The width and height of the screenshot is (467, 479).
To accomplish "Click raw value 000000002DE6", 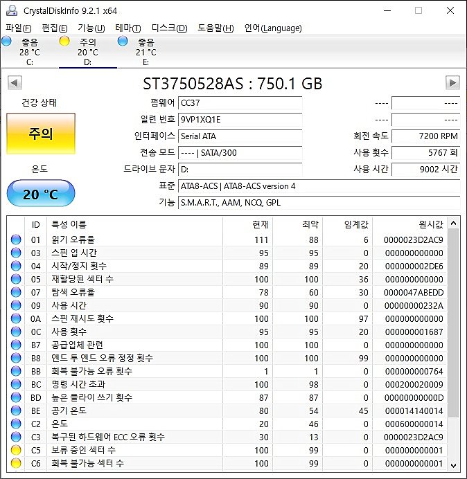I will coord(414,266).
